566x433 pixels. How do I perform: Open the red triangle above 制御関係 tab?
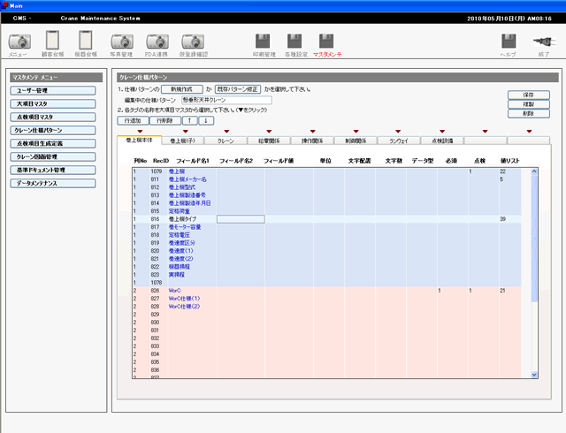[x=356, y=132]
